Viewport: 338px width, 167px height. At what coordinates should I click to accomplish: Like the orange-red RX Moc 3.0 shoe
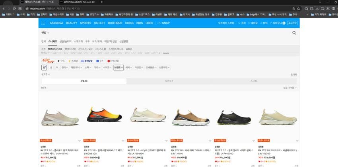(123, 141)
